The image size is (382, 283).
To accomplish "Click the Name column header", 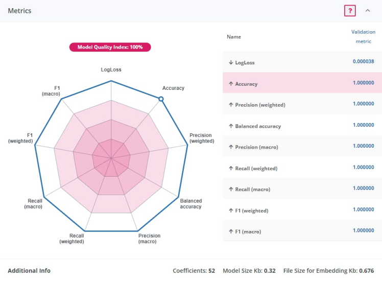I will pyautogui.click(x=234, y=37).
